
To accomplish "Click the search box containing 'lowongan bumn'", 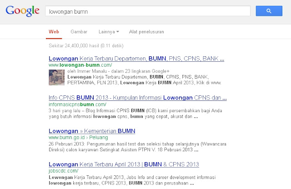I will coord(148,11).
